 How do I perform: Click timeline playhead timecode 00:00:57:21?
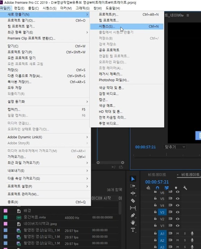coord(157,182)
